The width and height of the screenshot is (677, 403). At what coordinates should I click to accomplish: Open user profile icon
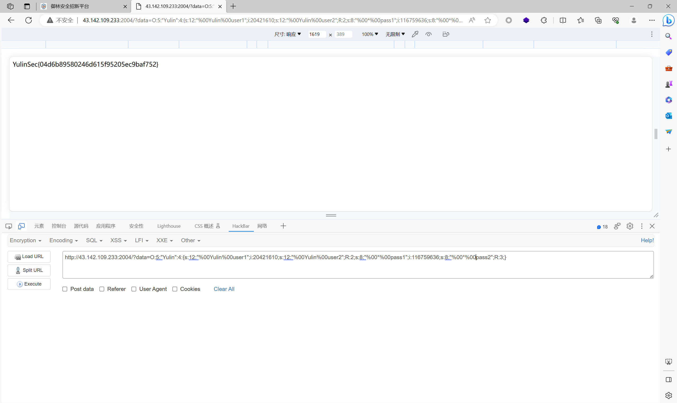pyautogui.click(x=634, y=20)
